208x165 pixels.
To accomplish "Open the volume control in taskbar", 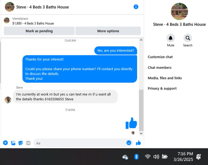I will (x=156, y=157).
